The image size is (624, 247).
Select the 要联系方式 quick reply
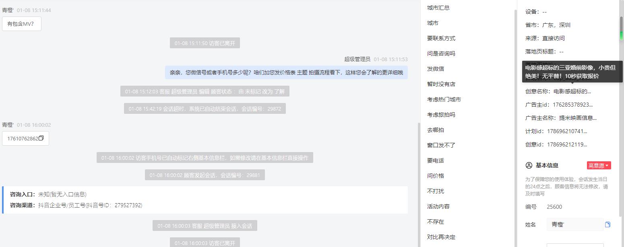pyautogui.click(x=441, y=38)
